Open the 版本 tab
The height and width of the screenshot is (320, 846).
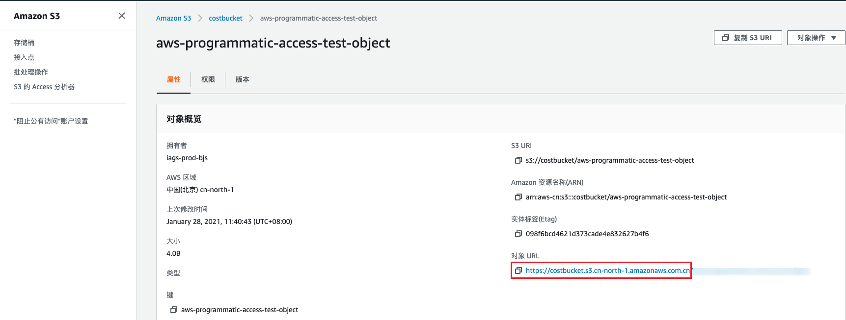click(x=242, y=79)
